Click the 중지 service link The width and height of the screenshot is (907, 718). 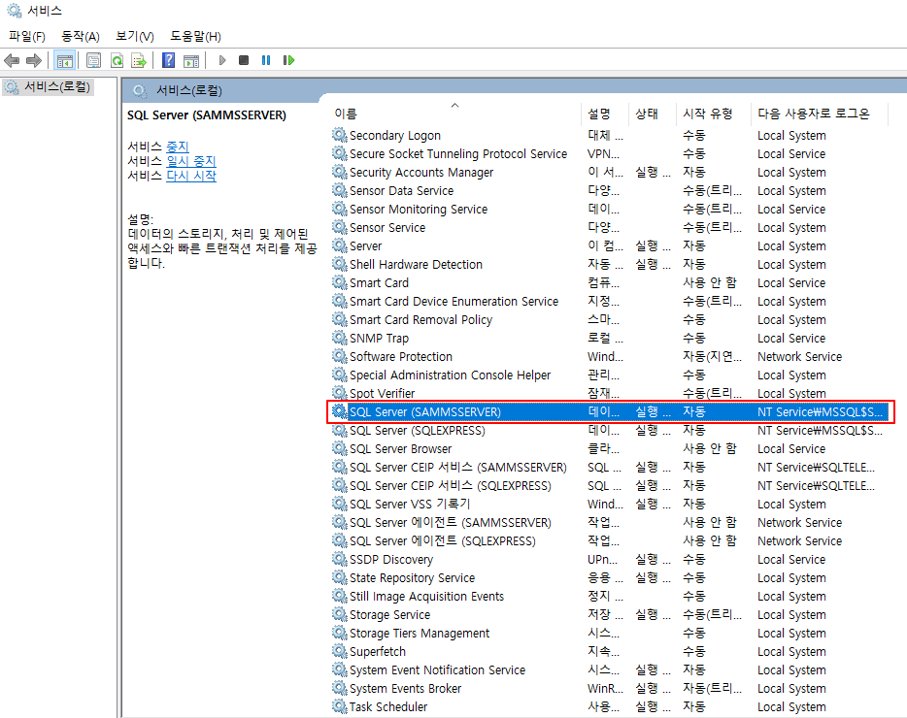point(178,147)
